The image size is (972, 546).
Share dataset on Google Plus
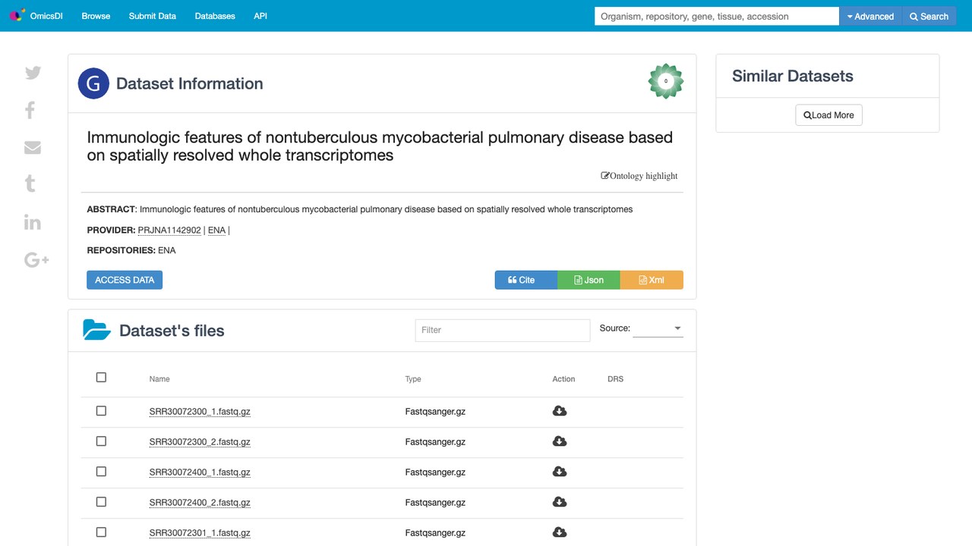tap(36, 260)
